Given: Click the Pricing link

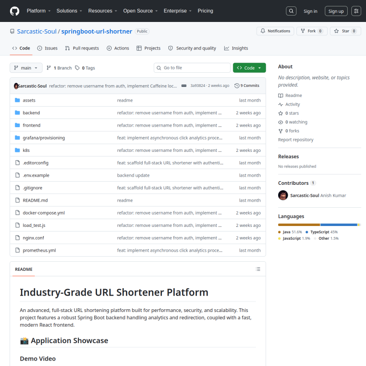Looking at the screenshot, I should [x=205, y=11].
